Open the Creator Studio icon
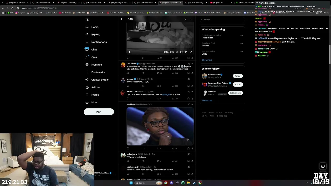This screenshot has height=186, width=331. tap(87, 80)
